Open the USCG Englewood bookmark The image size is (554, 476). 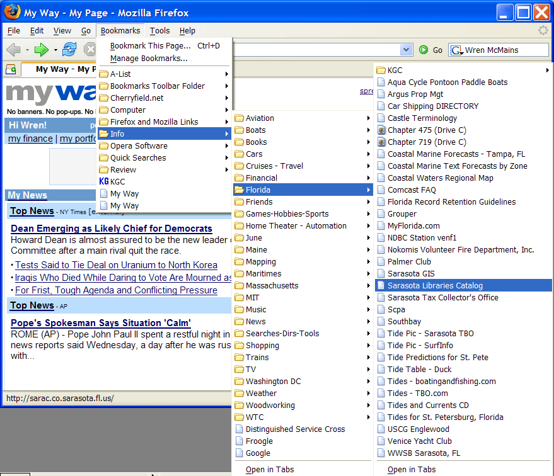pyautogui.click(x=463, y=429)
